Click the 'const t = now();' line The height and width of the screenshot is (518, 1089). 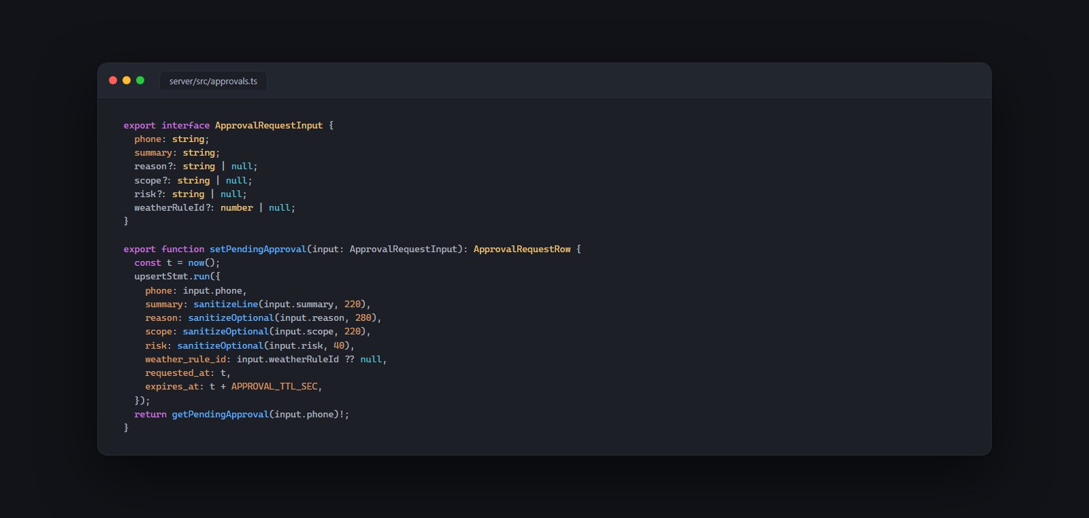[177, 262]
